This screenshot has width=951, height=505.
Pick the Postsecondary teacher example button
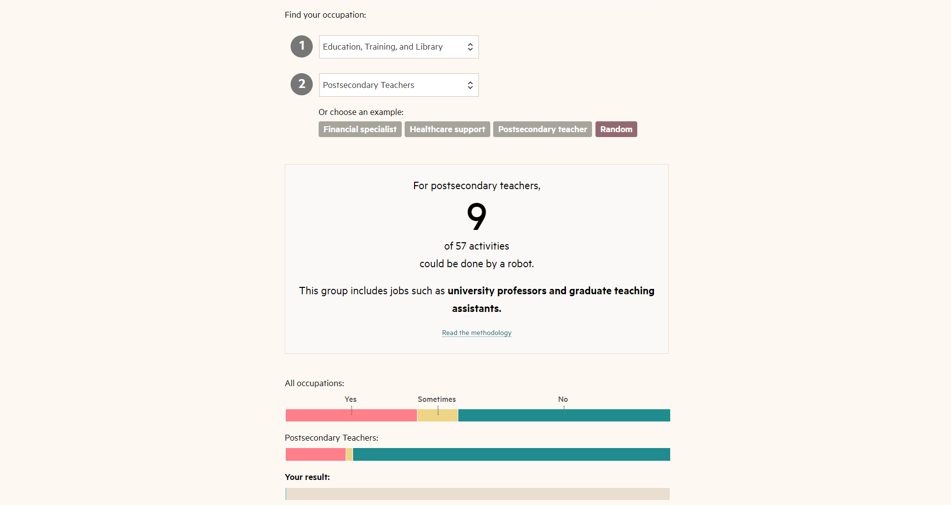542,129
